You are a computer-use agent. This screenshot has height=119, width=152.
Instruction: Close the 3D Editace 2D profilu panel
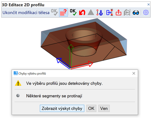148,5
